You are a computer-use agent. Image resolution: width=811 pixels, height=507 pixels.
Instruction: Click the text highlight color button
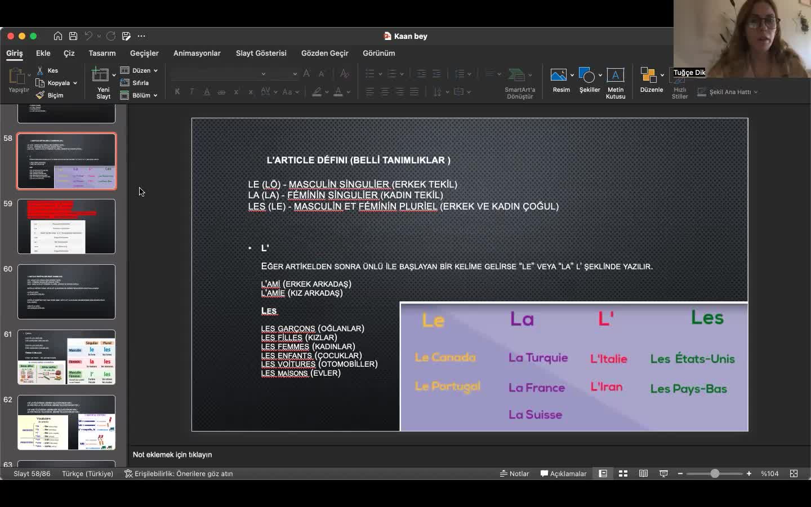[x=318, y=92]
